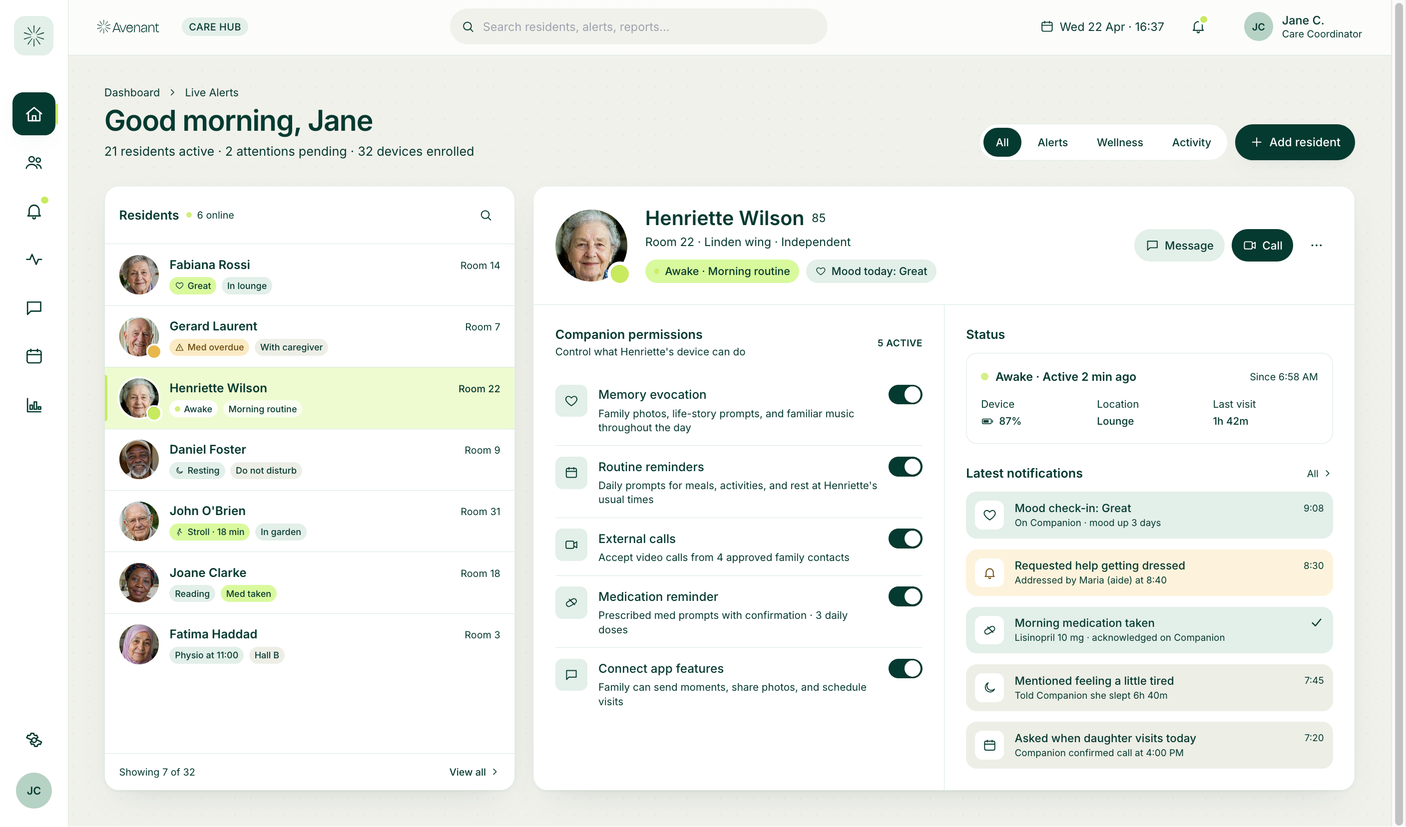Click the pill icon for Medication reminder
Screen dimensions: 1406x827
coord(571,603)
